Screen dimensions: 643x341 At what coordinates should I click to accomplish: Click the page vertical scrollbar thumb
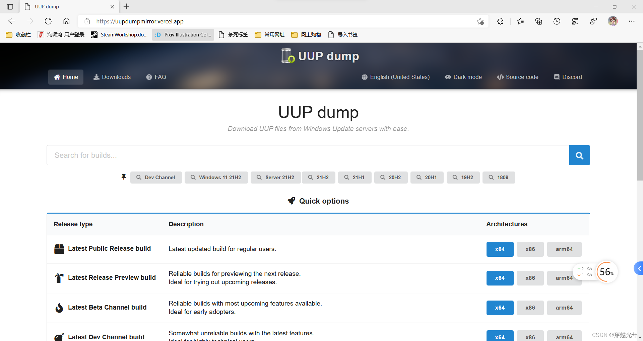pos(640,115)
